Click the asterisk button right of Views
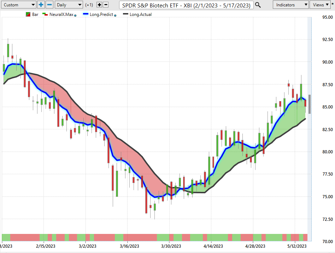The height and width of the screenshot is (253, 335). (x=333, y=5)
